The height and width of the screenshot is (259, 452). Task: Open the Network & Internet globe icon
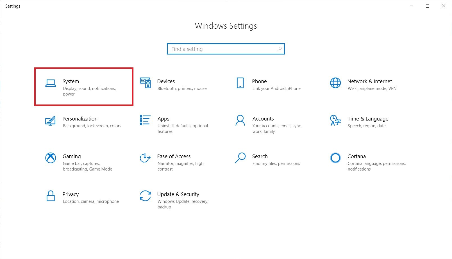coord(335,83)
